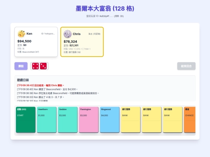This screenshot has width=210, height=157.
Task: Open Chris's highlighted player card
Action: click(x=82, y=42)
